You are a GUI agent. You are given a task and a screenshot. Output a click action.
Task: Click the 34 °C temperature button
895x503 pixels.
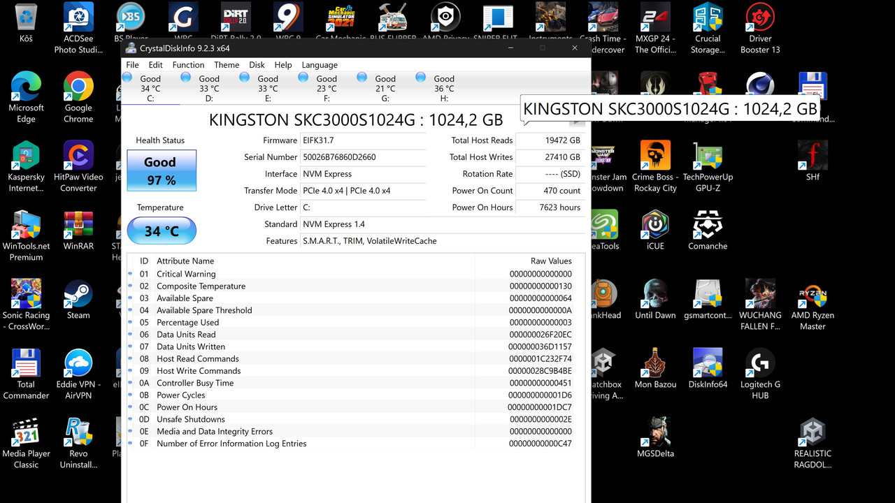[x=162, y=231]
